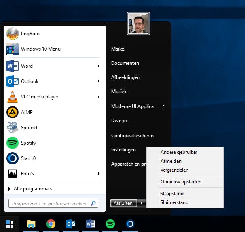The image size is (245, 232).
Task: Expand the Word jump list arrow
Action: coord(99,66)
